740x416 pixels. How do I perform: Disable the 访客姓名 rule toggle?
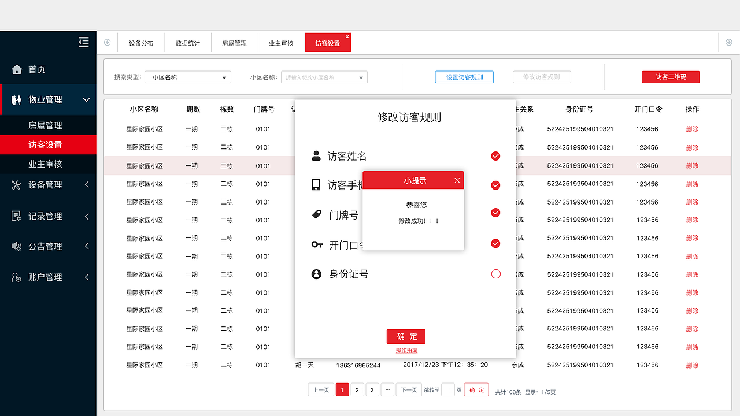click(495, 156)
